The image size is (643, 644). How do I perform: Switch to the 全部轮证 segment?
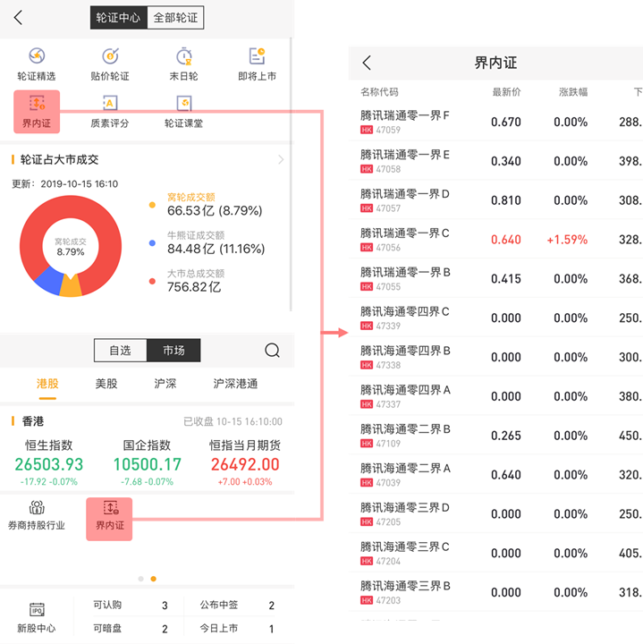point(175,18)
